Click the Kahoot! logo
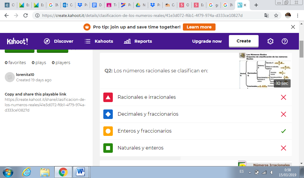 [18, 41]
